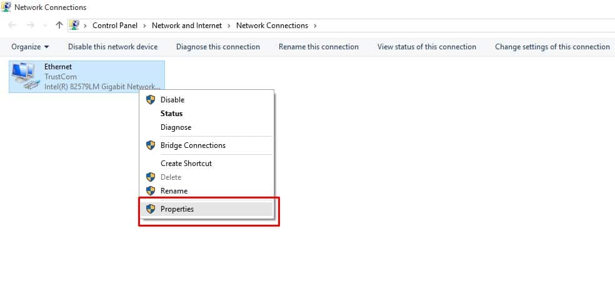Click View status of this connection

tap(426, 47)
